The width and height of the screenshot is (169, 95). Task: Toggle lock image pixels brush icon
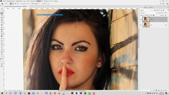tap(148, 15)
